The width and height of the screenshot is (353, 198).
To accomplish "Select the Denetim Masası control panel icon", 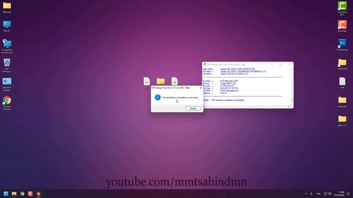I will tap(7, 85).
